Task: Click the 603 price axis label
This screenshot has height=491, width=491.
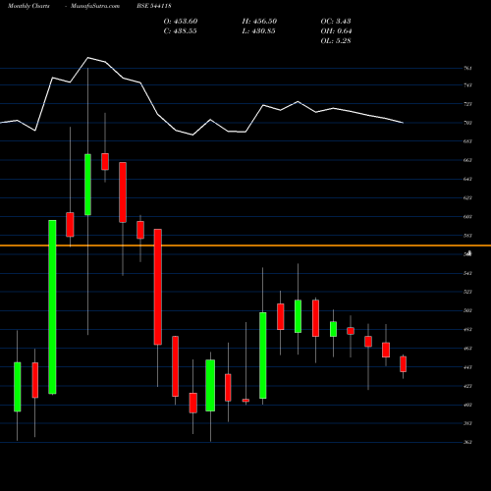Action: 467,216
